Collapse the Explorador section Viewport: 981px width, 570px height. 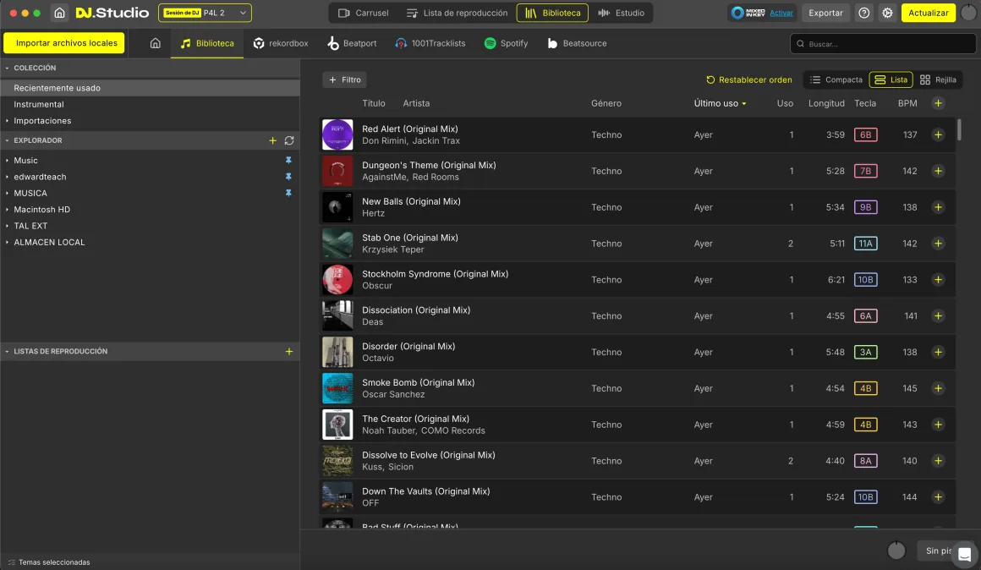click(7, 140)
